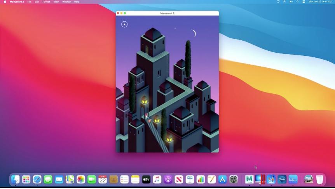Open Finder from the dock
The width and height of the screenshot is (335, 189).
click(x=16, y=179)
